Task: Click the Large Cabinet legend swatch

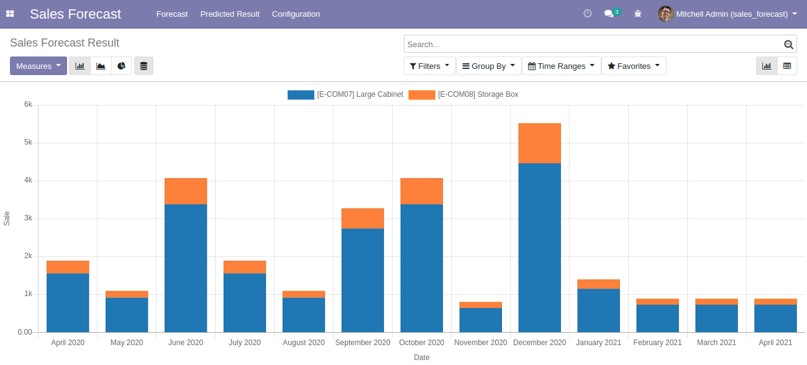Action: coord(301,94)
